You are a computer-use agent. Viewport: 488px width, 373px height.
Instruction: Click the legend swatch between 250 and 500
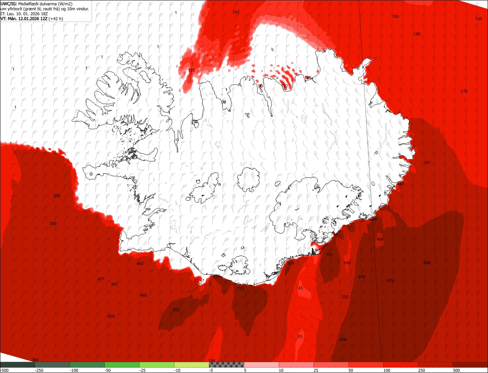pos(435,365)
